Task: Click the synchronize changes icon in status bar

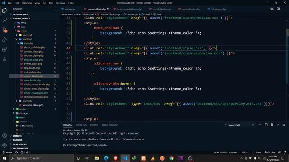Action: (16, 153)
